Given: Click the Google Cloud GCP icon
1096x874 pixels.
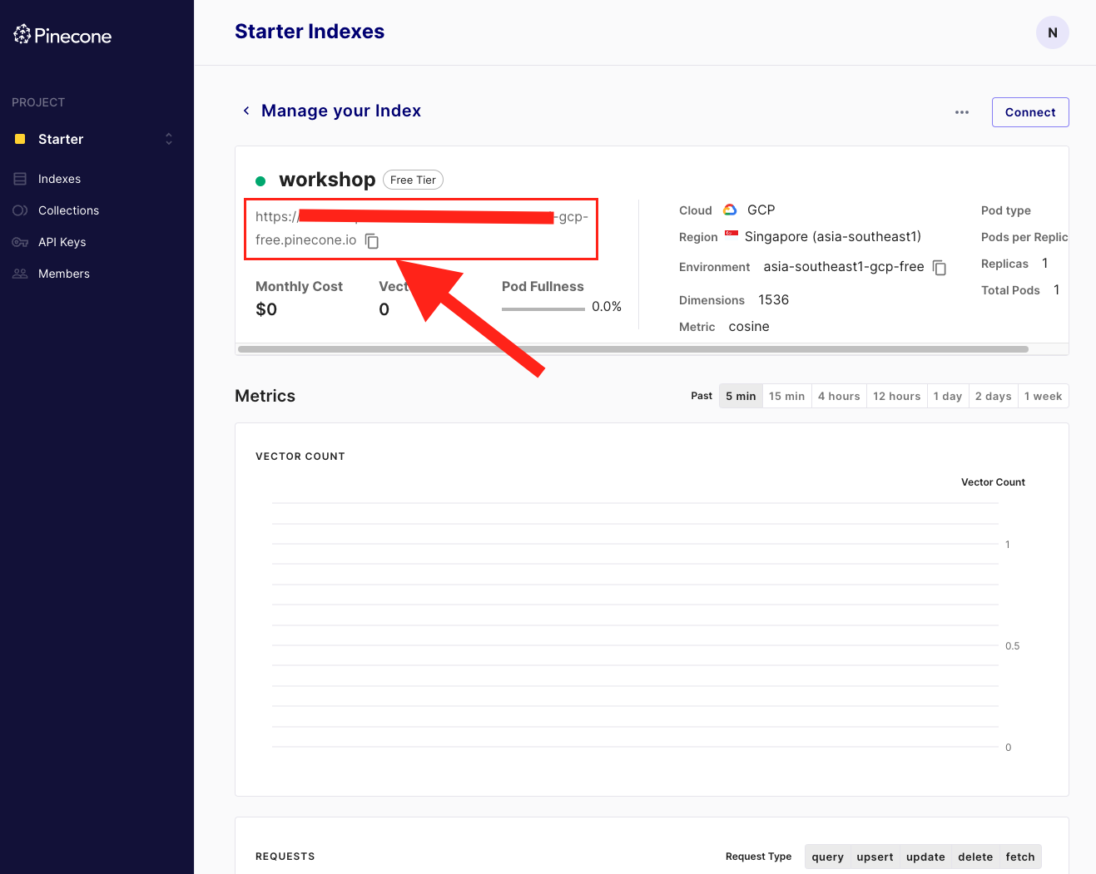Looking at the screenshot, I should click(x=730, y=210).
